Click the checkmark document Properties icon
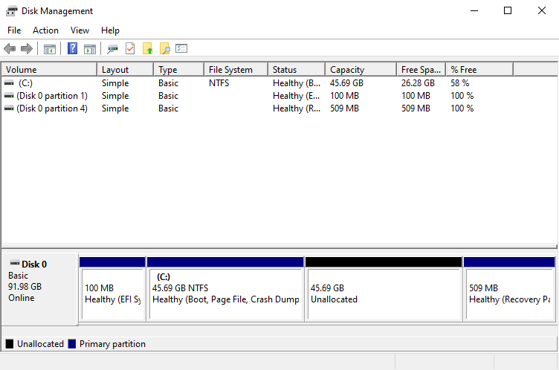The width and height of the screenshot is (559, 370). coord(130,49)
